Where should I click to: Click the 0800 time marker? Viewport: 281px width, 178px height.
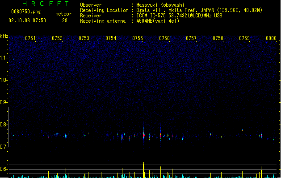[x=271, y=38]
